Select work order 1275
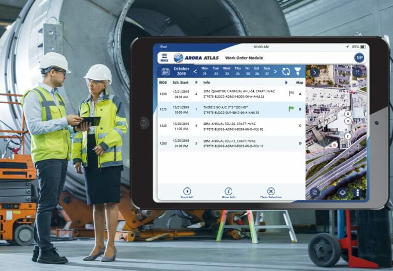 231,110
